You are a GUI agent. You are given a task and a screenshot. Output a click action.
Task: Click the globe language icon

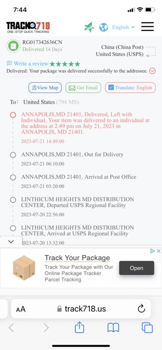(103, 28)
